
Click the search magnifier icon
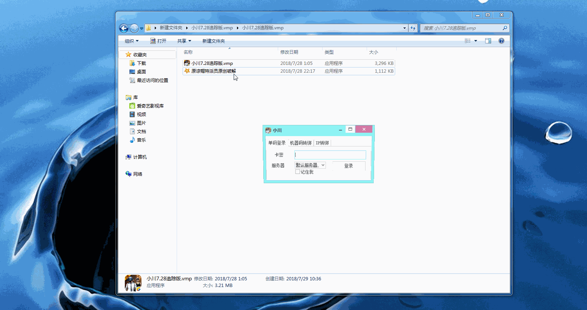coord(505,28)
